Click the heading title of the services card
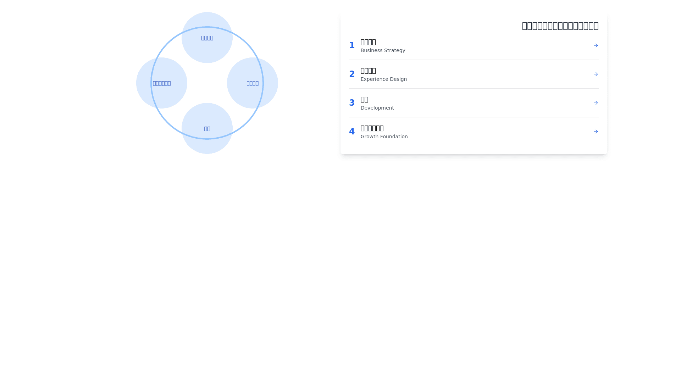681x383 pixels. (560, 26)
